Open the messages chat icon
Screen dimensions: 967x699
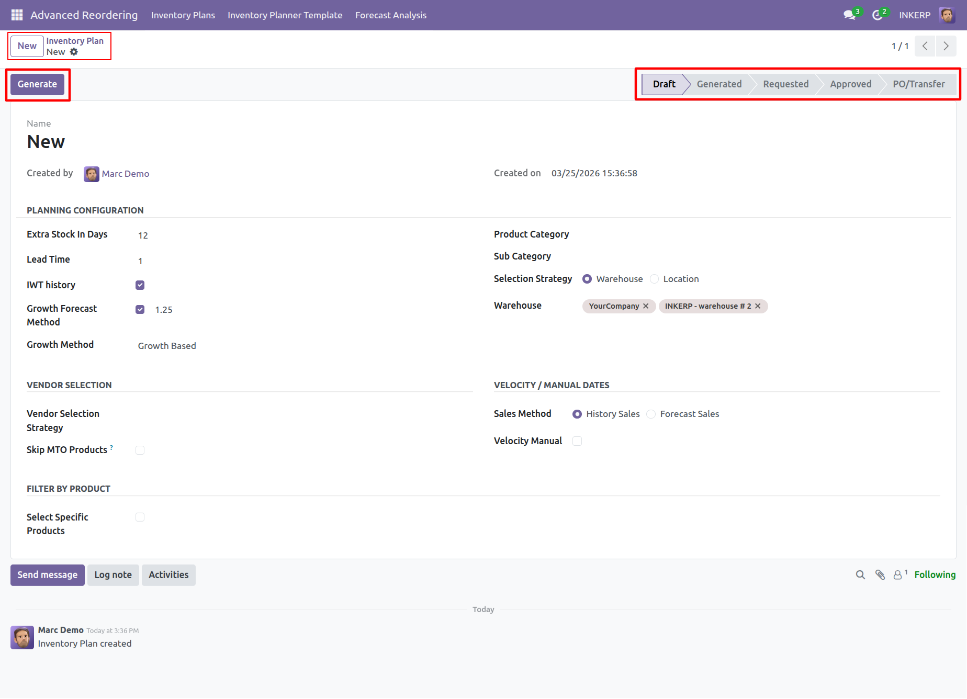coord(850,15)
